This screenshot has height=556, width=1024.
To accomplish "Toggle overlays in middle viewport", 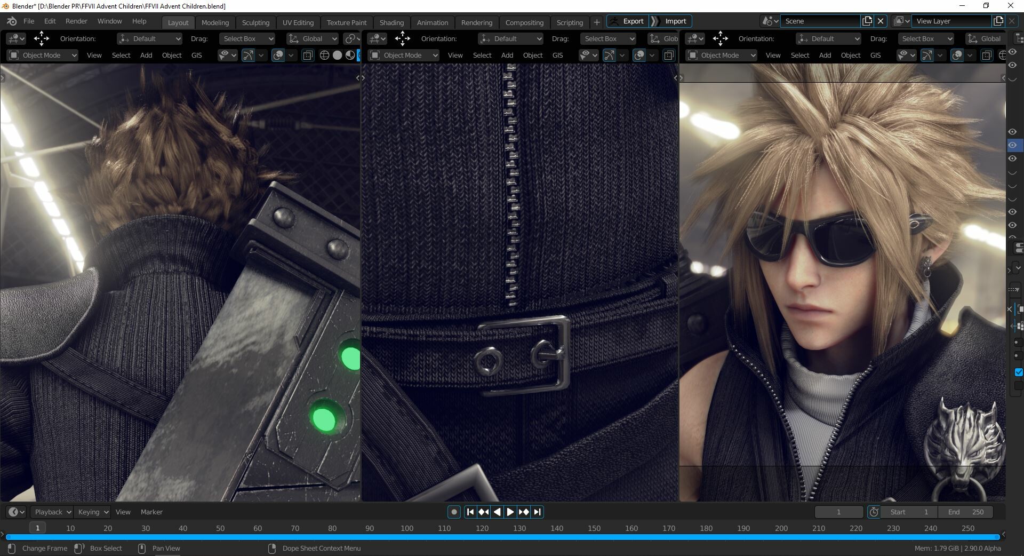I will [x=639, y=55].
